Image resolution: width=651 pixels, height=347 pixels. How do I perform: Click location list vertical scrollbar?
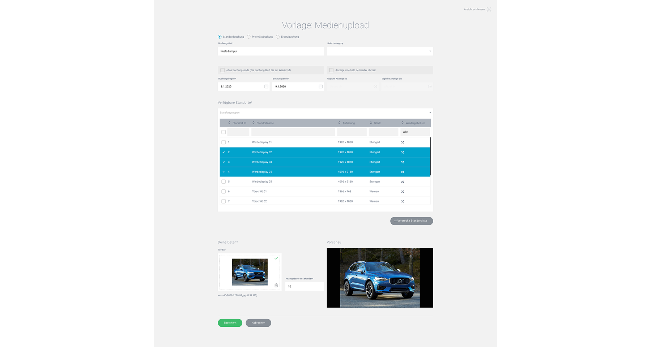click(x=430, y=157)
